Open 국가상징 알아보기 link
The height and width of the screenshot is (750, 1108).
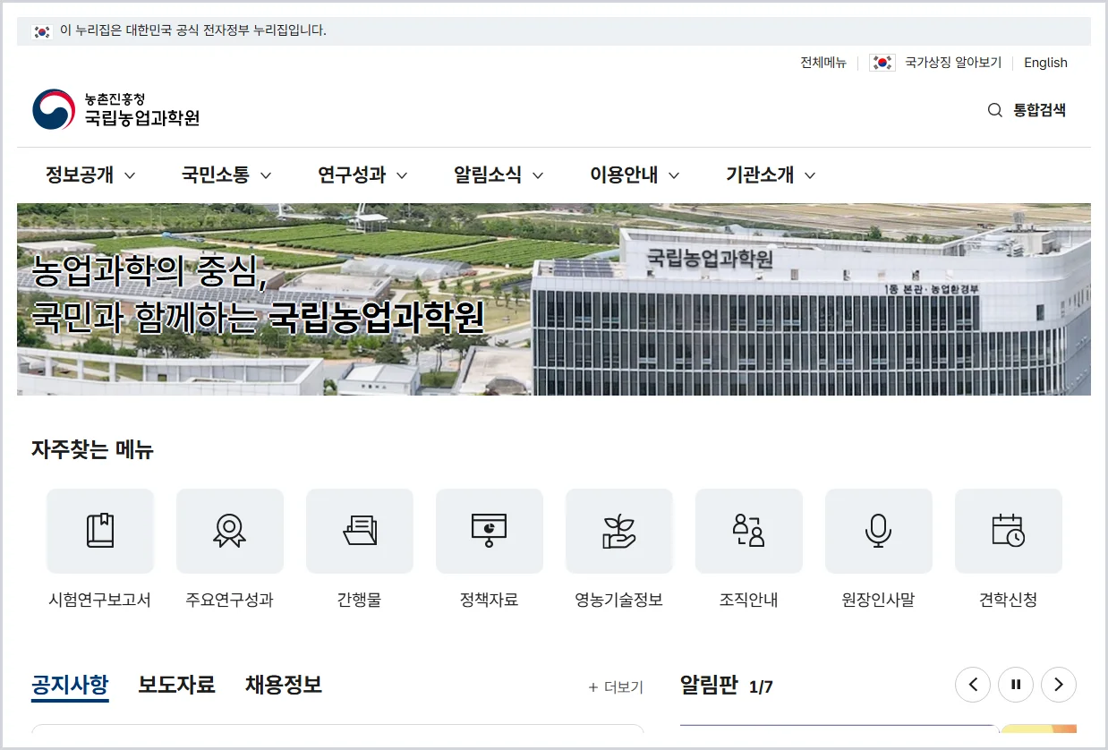pyautogui.click(x=953, y=63)
